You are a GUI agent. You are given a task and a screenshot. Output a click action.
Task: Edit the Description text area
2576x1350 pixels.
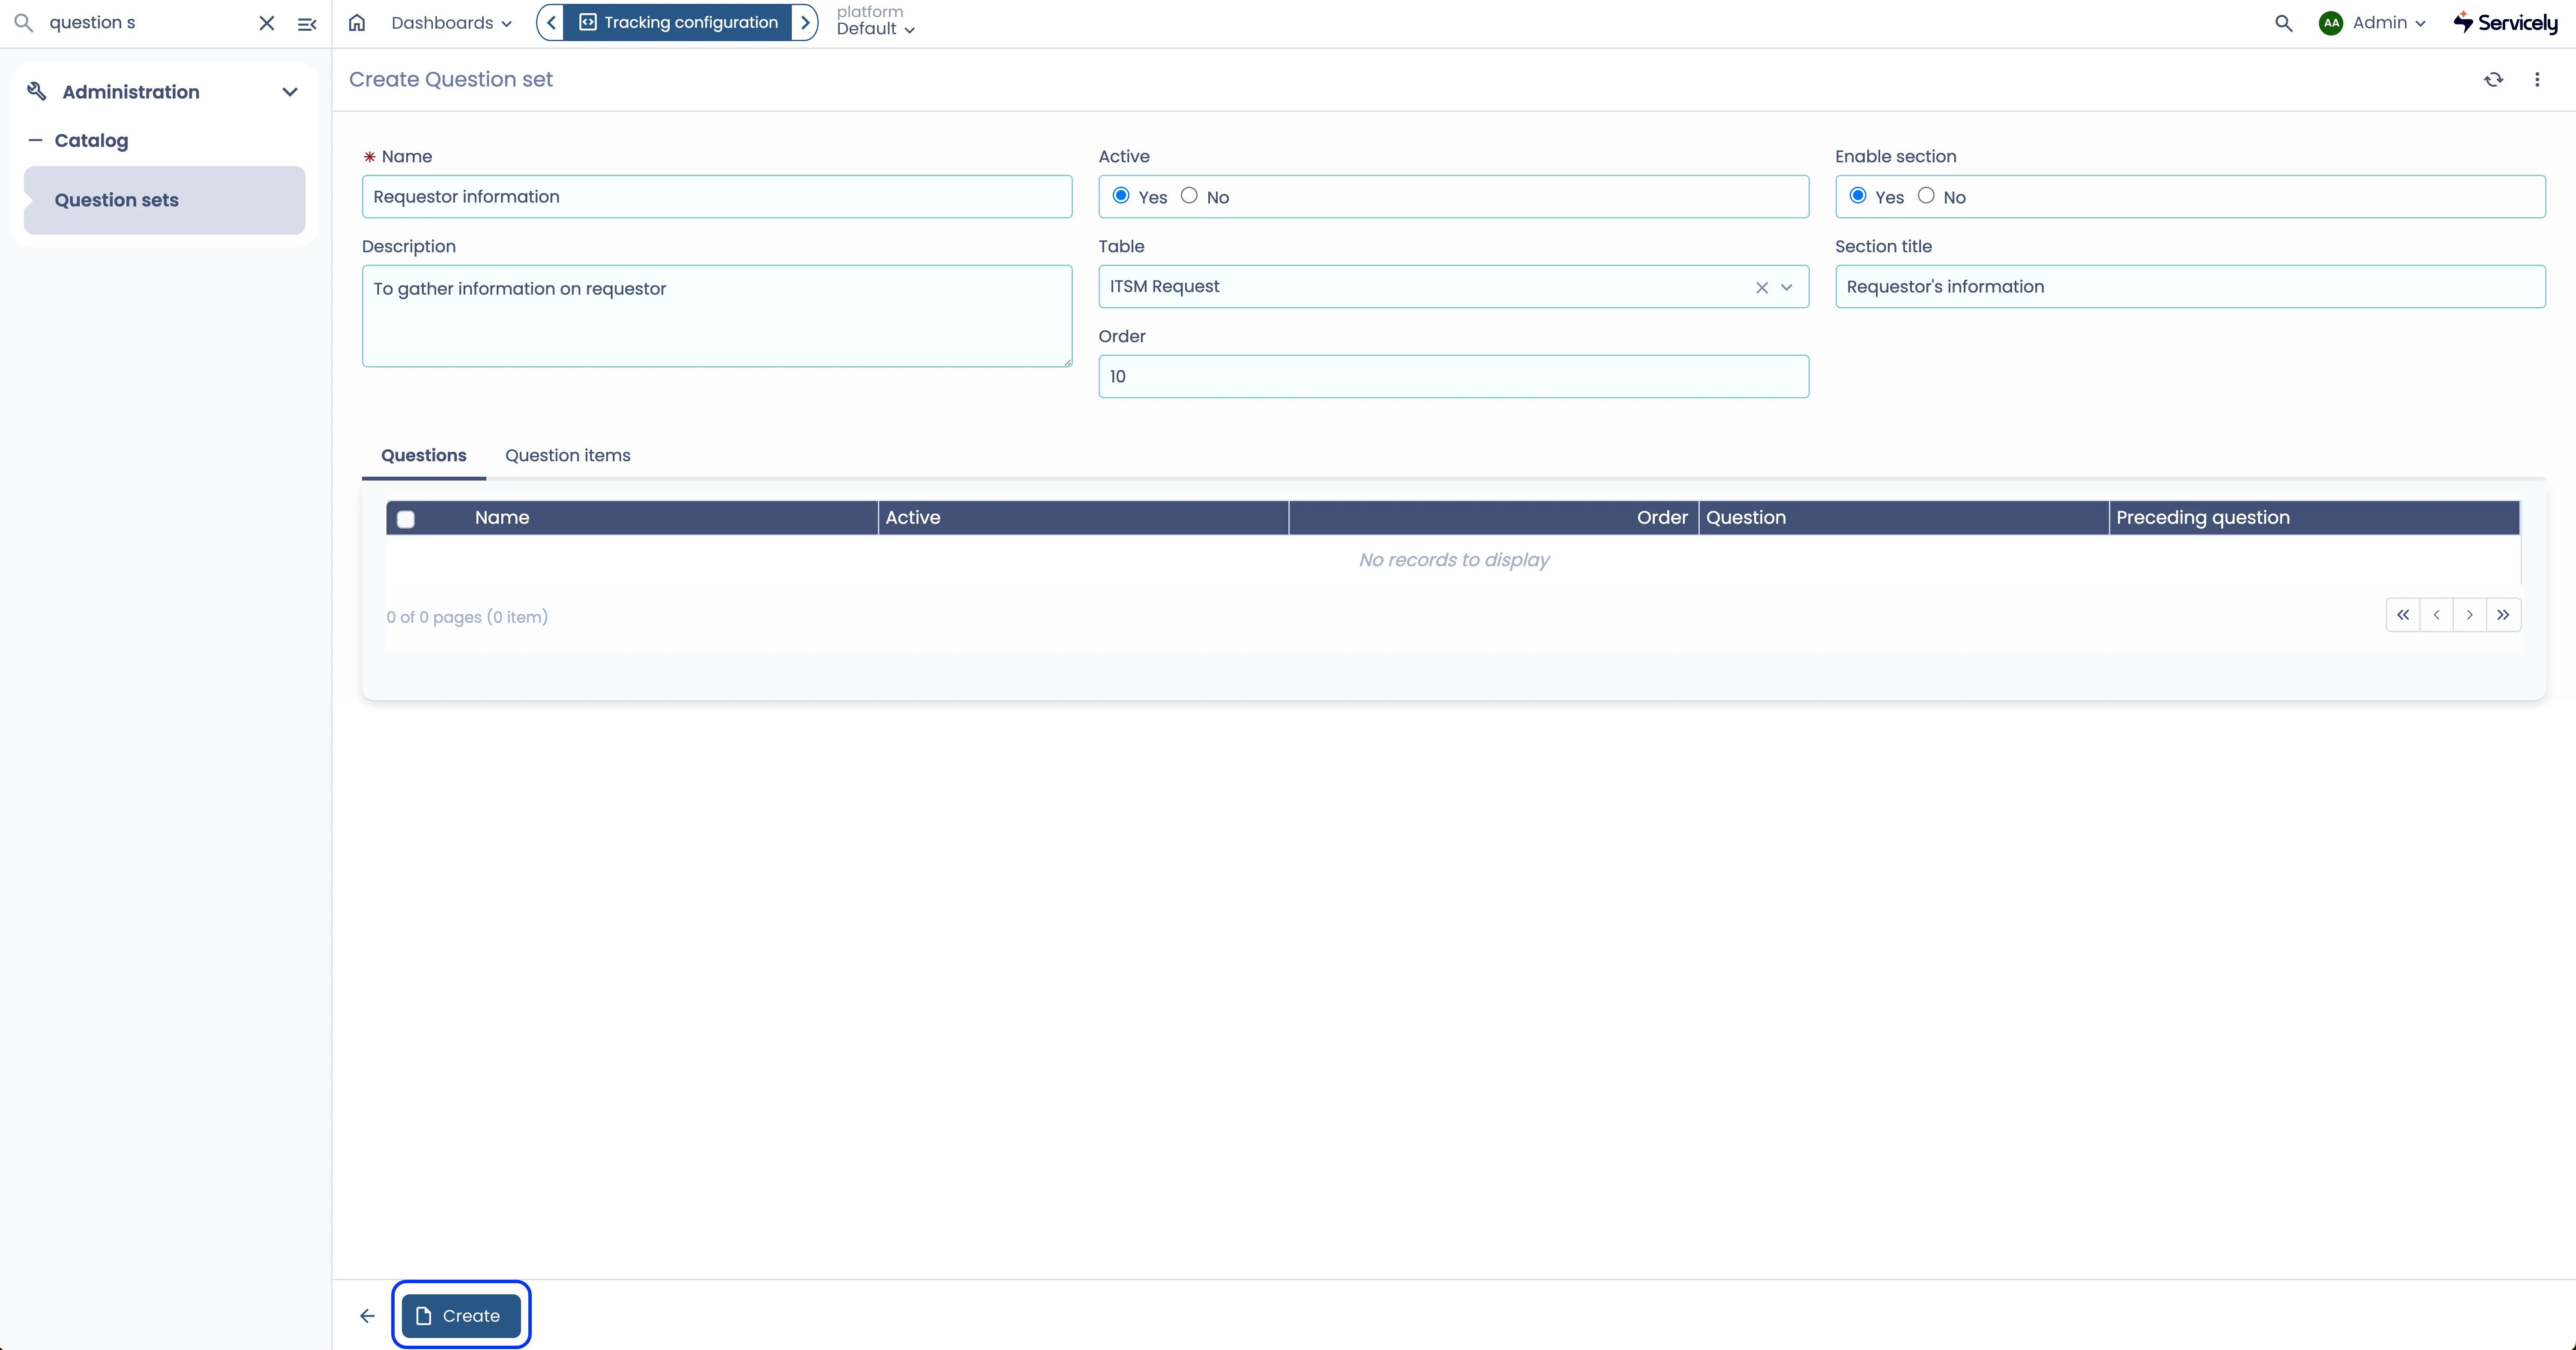pos(717,316)
